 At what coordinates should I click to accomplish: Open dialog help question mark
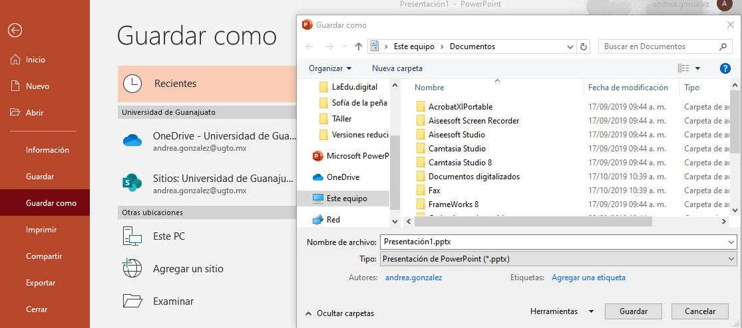click(x=725, y=68)
